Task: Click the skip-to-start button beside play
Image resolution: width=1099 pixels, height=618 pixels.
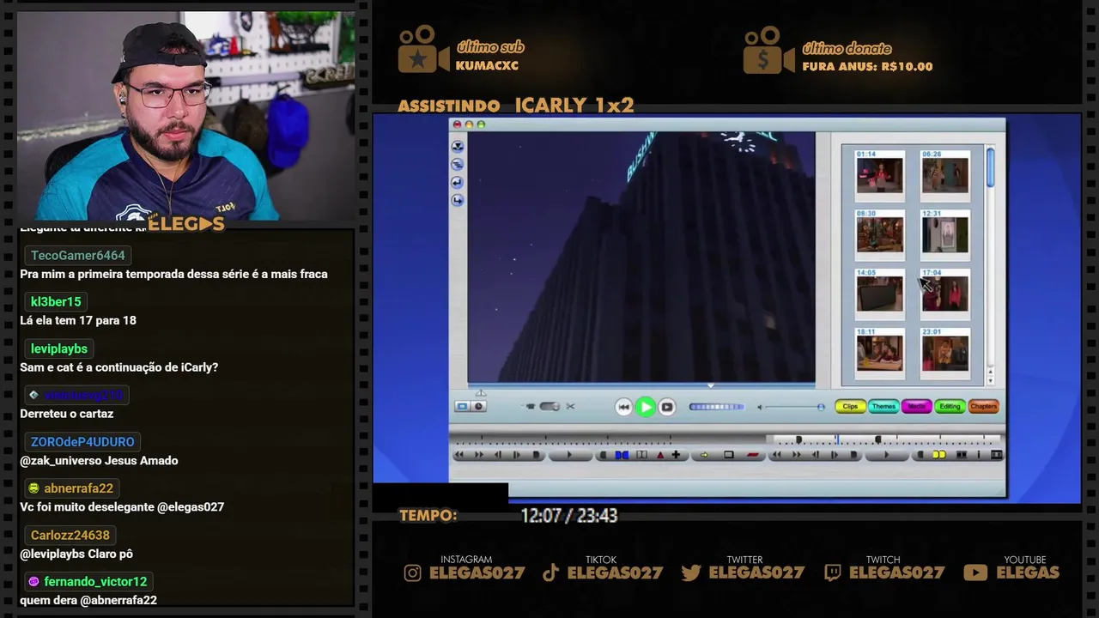Action: 624,407
